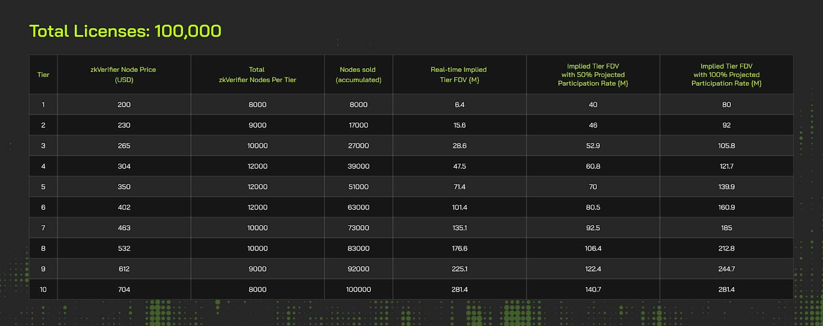Select node price '350'
This screenshot has height=326, width=823.
[x=124, y=186]
